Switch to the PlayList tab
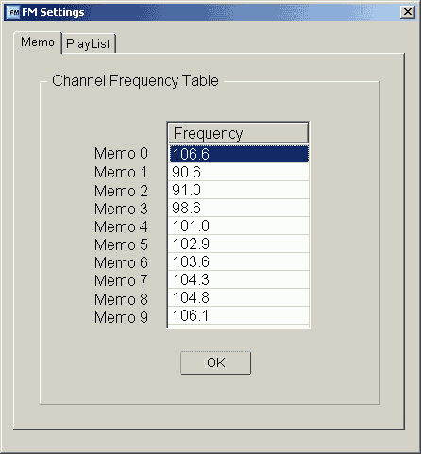The height and width of the screenshot is (454, 421). pyautogui.click(x=88, y=43)
